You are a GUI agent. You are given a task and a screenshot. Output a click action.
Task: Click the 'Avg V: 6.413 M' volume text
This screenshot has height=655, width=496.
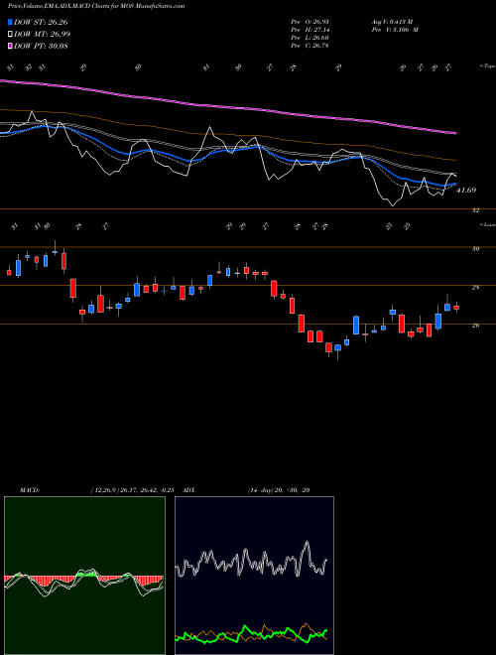pos(392,22)
